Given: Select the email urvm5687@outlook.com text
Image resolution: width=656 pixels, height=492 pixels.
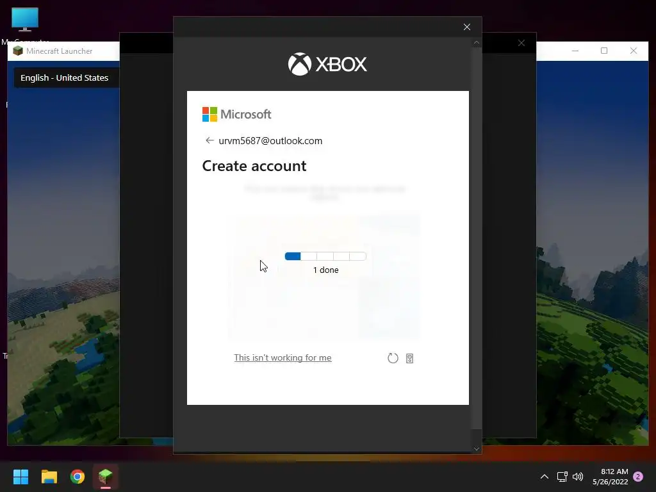Looking at the screenshot, I should click(x=270, y=141).
